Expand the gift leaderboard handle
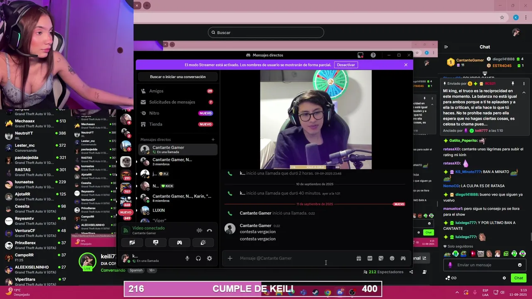532x299 pixels. [x=485, y=74]
